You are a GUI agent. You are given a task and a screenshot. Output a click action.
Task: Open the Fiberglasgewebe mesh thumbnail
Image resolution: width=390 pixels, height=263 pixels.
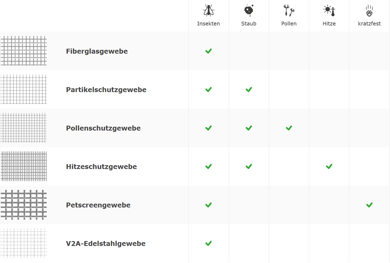pos(24,51)
